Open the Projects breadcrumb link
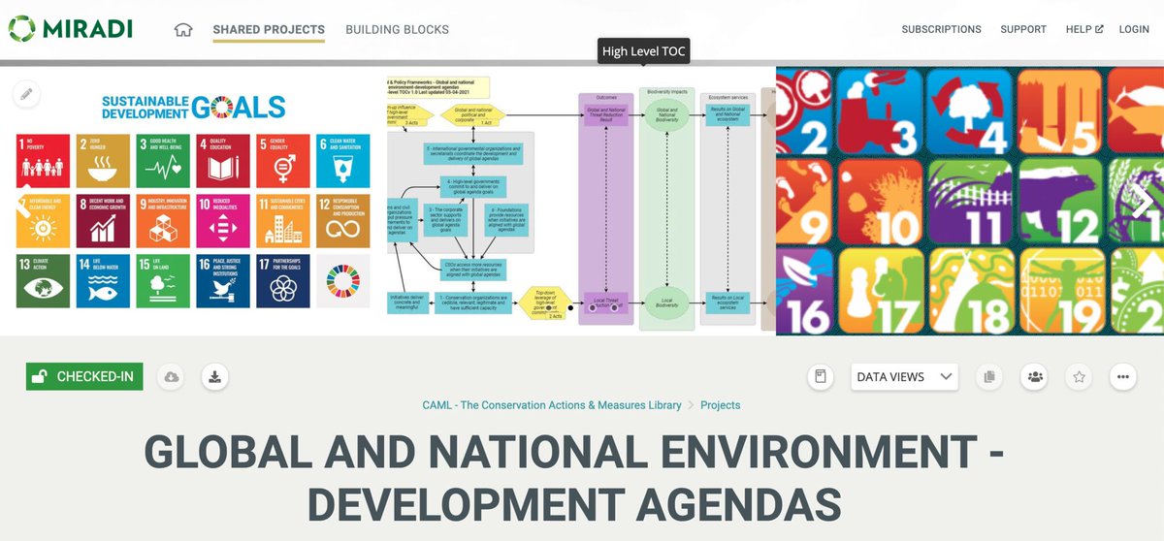Screen dimensions: 1164x541 [x=721, y=405]
